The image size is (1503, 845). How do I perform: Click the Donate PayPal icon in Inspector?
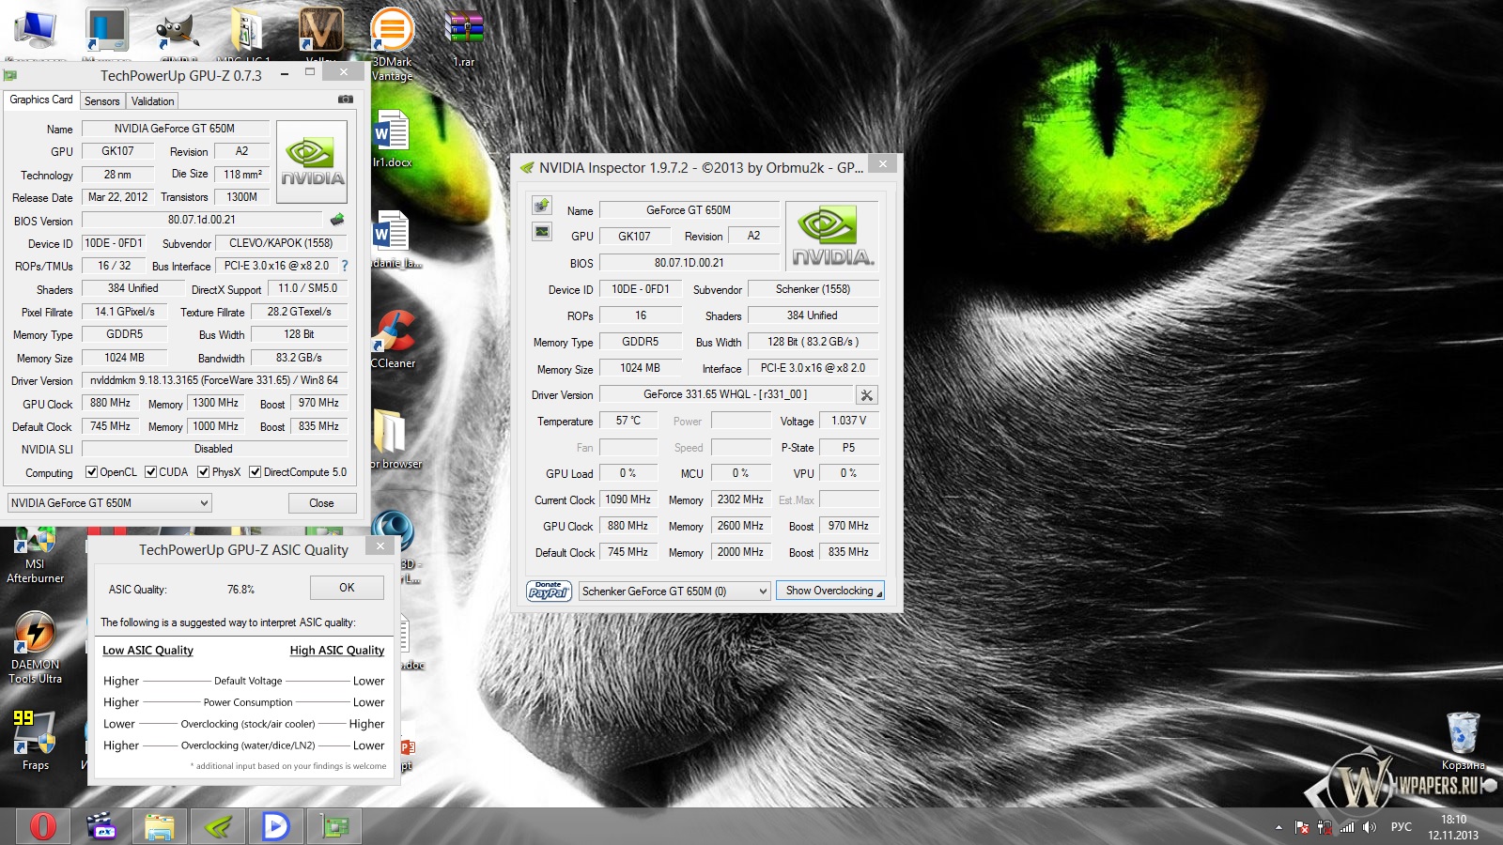point(550,591)
